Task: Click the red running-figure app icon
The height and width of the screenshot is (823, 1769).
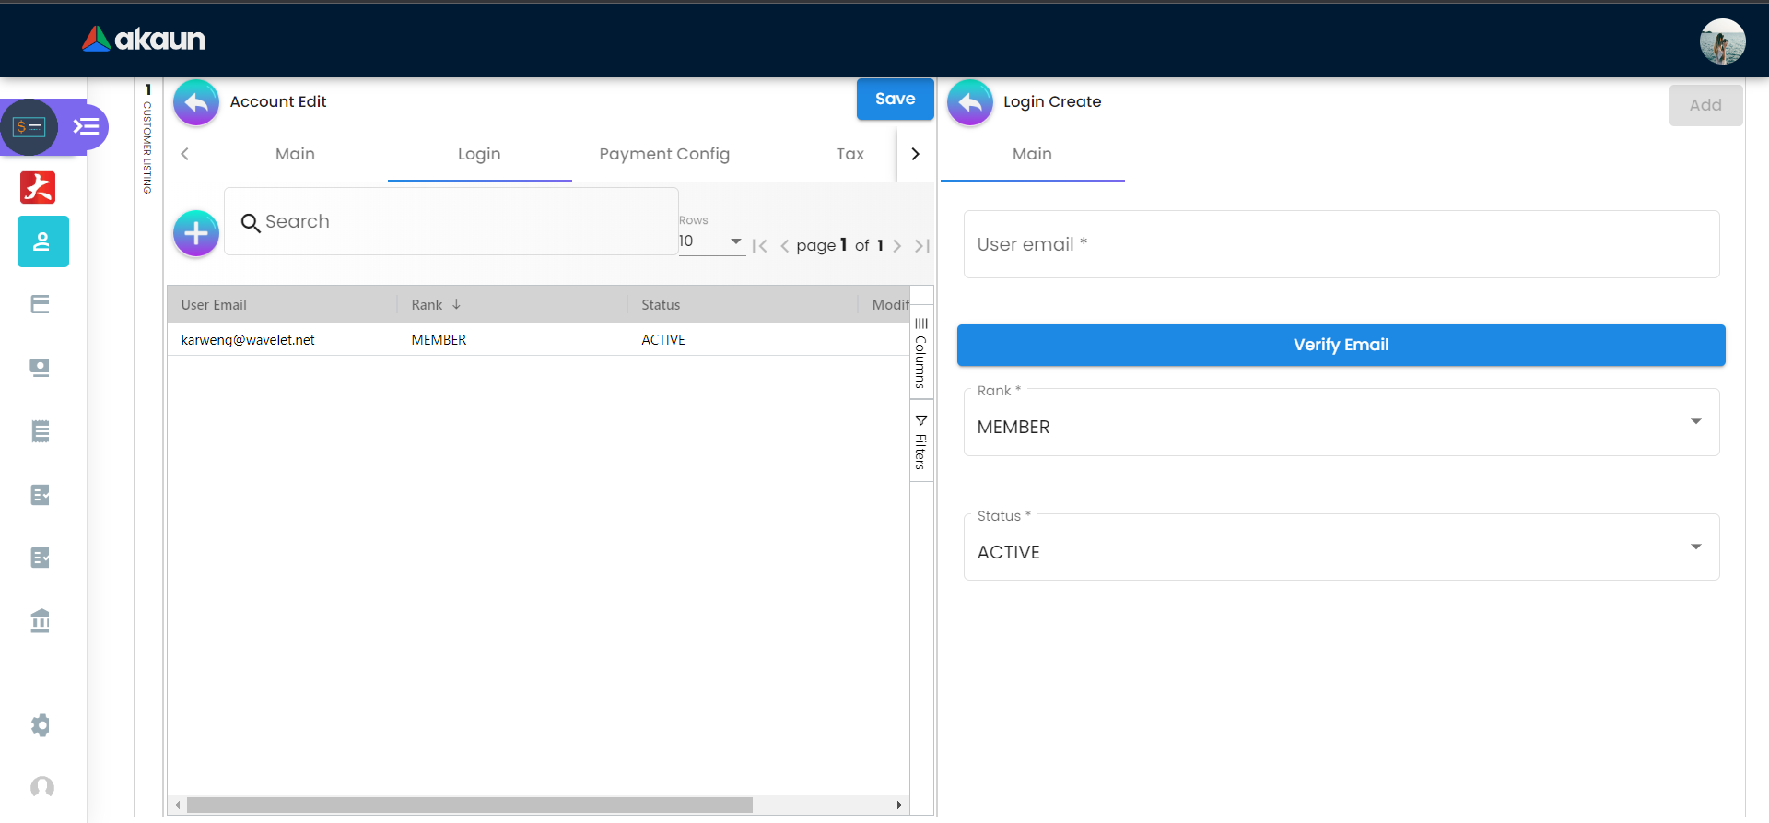Action: click(38, 187)
